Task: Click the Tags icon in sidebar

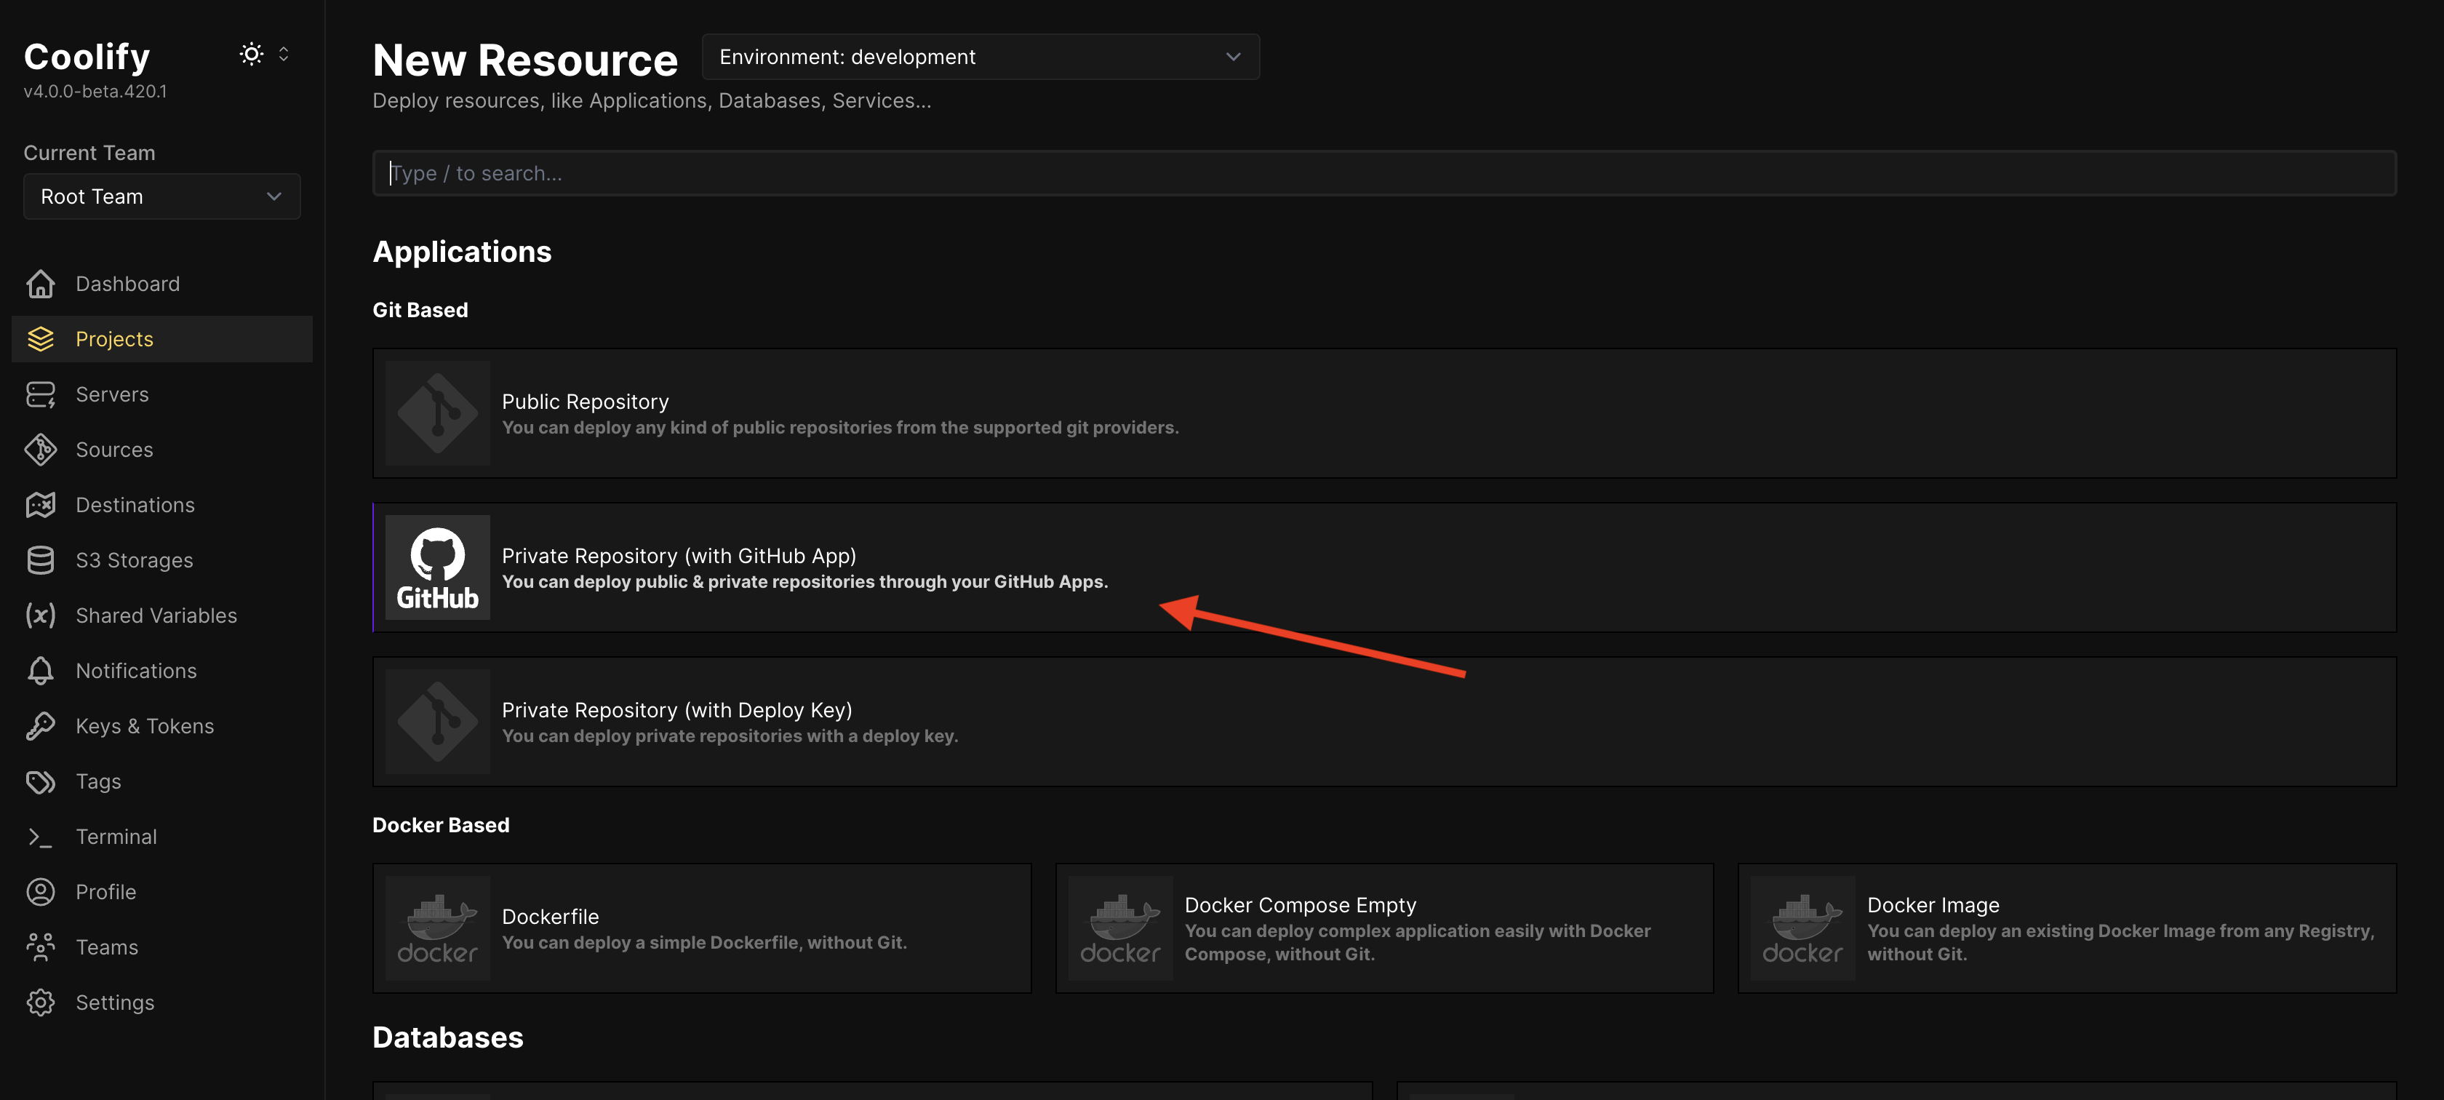Action: click(41, 781)
